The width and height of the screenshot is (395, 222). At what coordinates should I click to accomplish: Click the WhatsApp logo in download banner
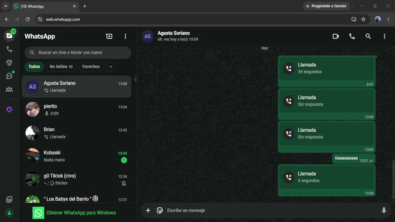tap(38, 213)
